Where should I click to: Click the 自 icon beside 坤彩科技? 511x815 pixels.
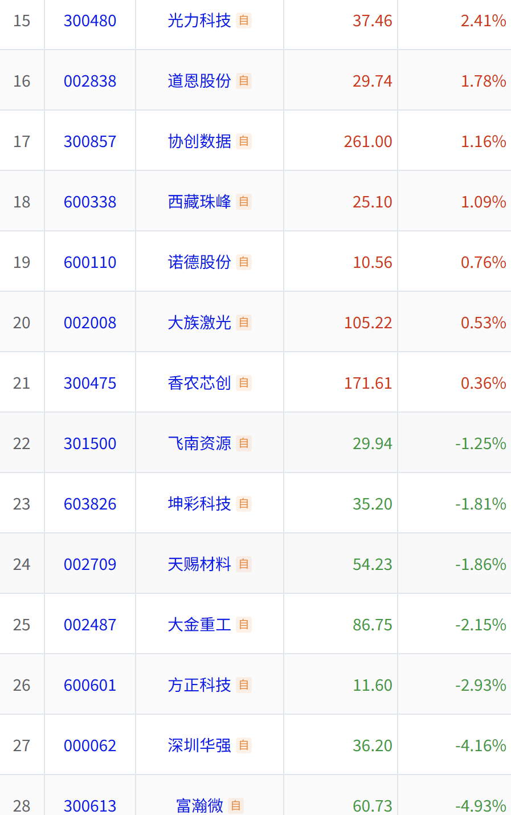pos(244,504)
